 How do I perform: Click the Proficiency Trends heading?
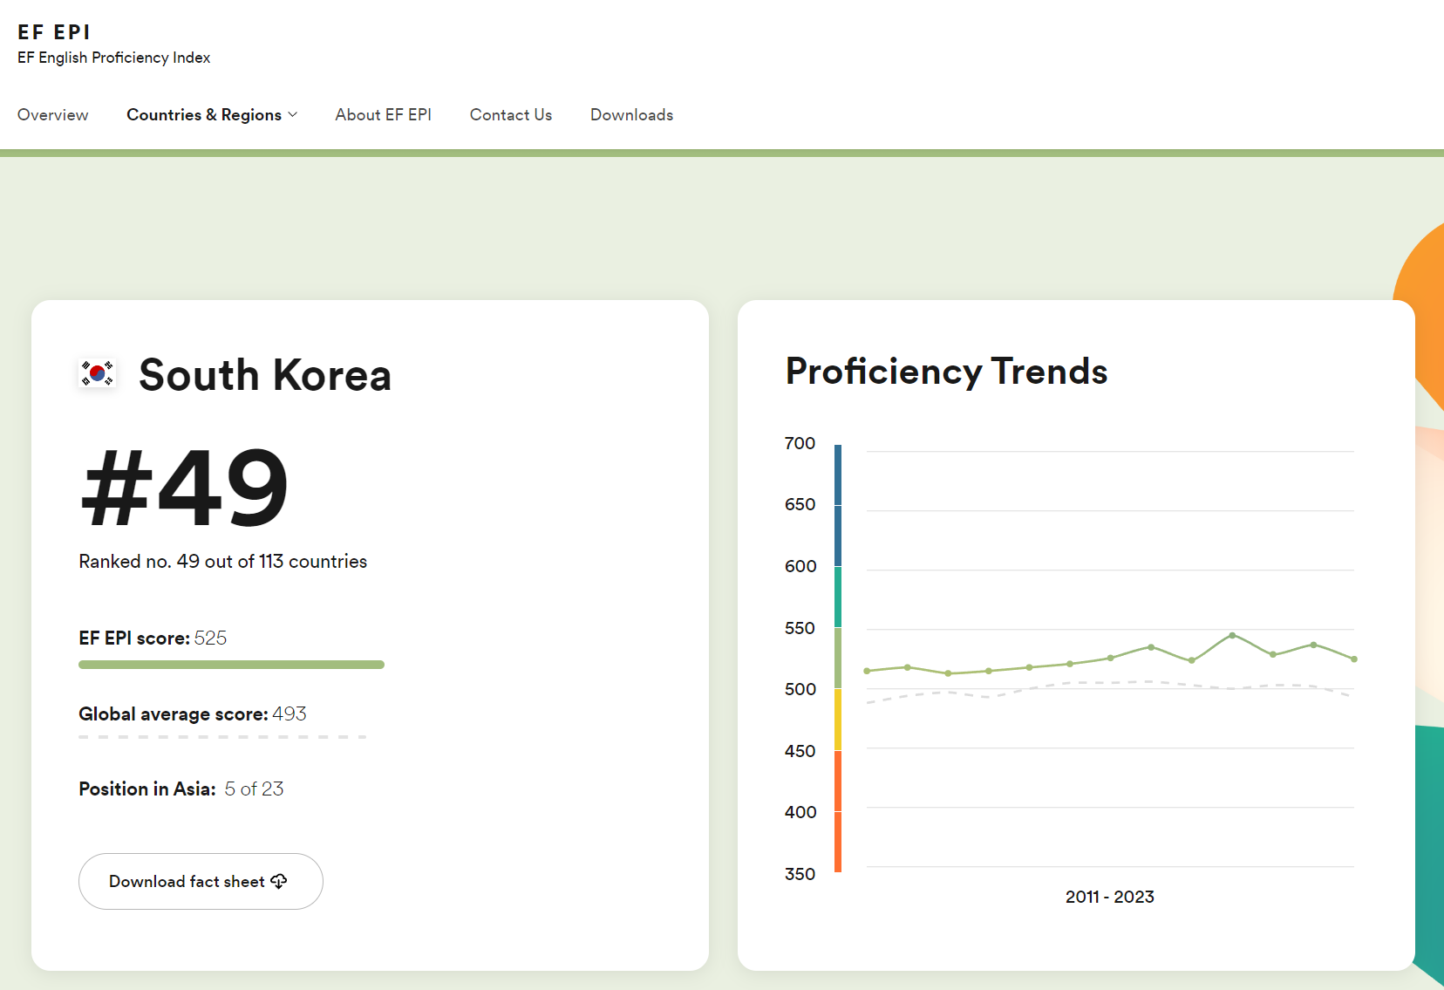tap(946, 372)
